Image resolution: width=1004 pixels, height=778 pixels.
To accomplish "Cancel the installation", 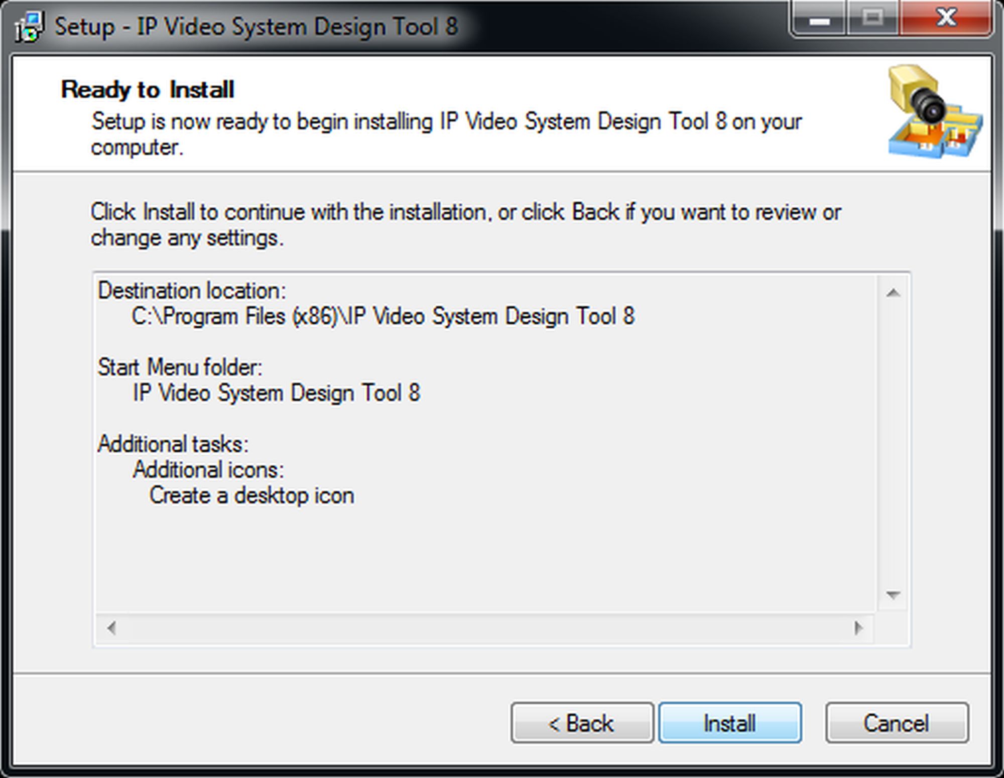I will coord(897,723).
